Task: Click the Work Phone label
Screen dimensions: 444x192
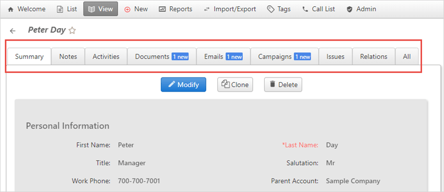Action: click(91, 181)
